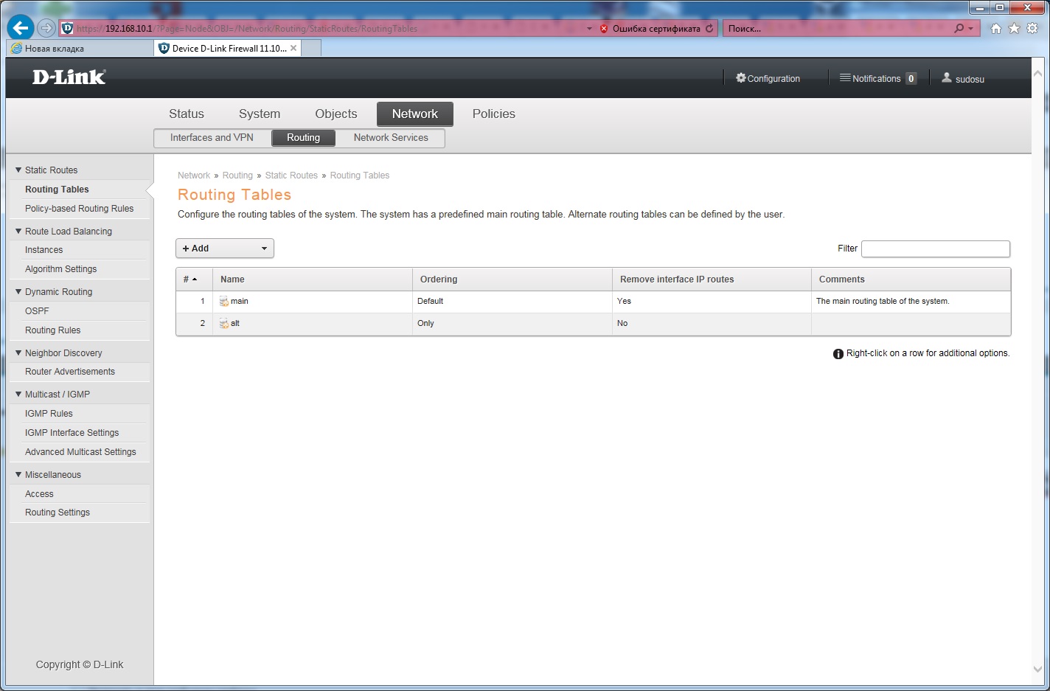1050x691 pixels.
Task: Open the Add dropdown button
Action: point(225,249)
